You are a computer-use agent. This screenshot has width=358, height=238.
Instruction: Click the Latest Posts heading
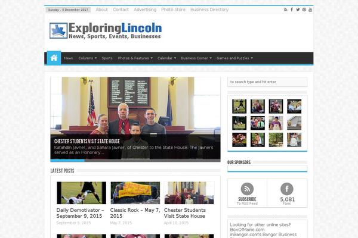point(62,171)
